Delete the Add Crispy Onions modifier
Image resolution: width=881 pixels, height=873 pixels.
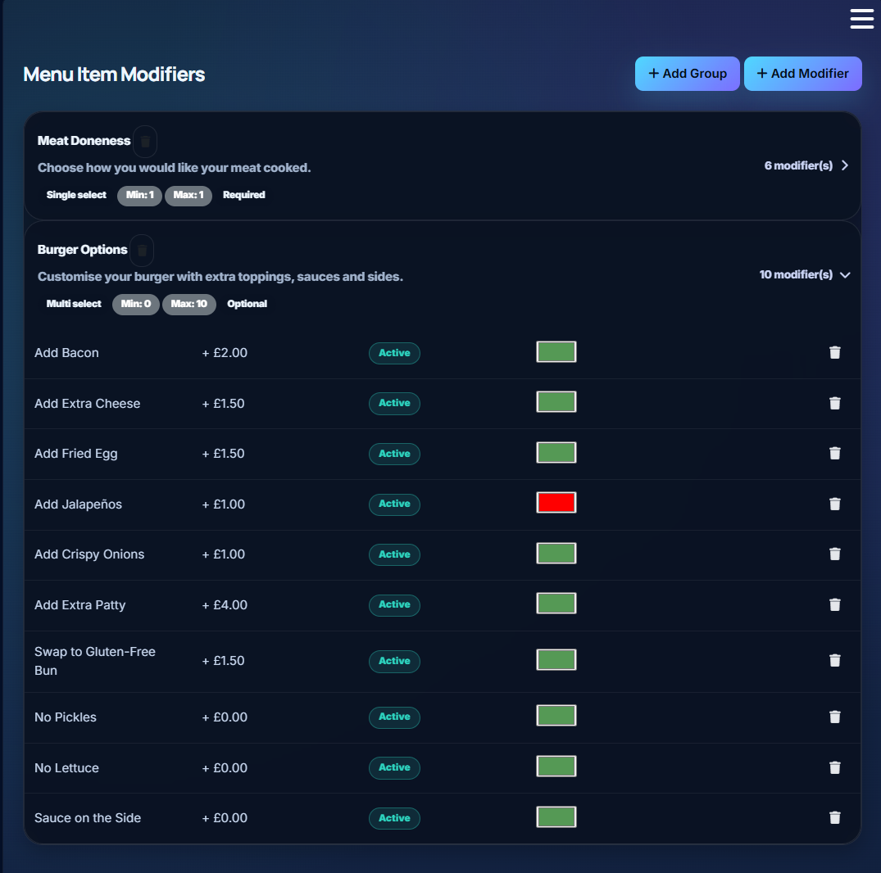(x=834, y=554)
